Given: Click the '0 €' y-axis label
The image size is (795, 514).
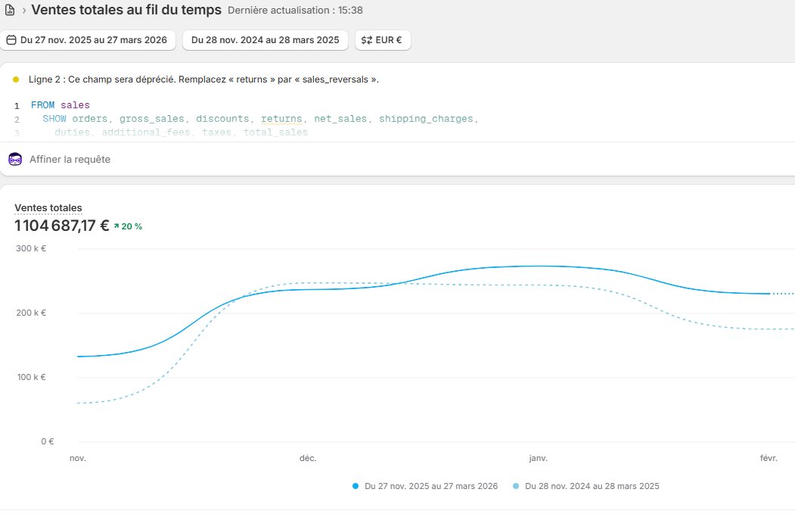Looking at the screenshot, I should pyautogui.click(x=47, y=441).
